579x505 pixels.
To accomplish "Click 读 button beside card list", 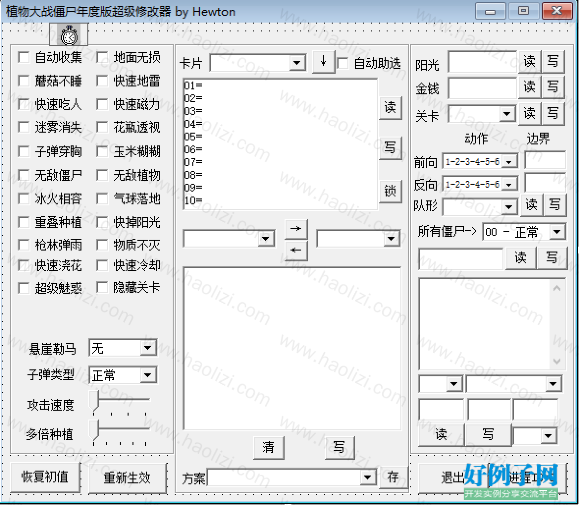I will (390, 108).
